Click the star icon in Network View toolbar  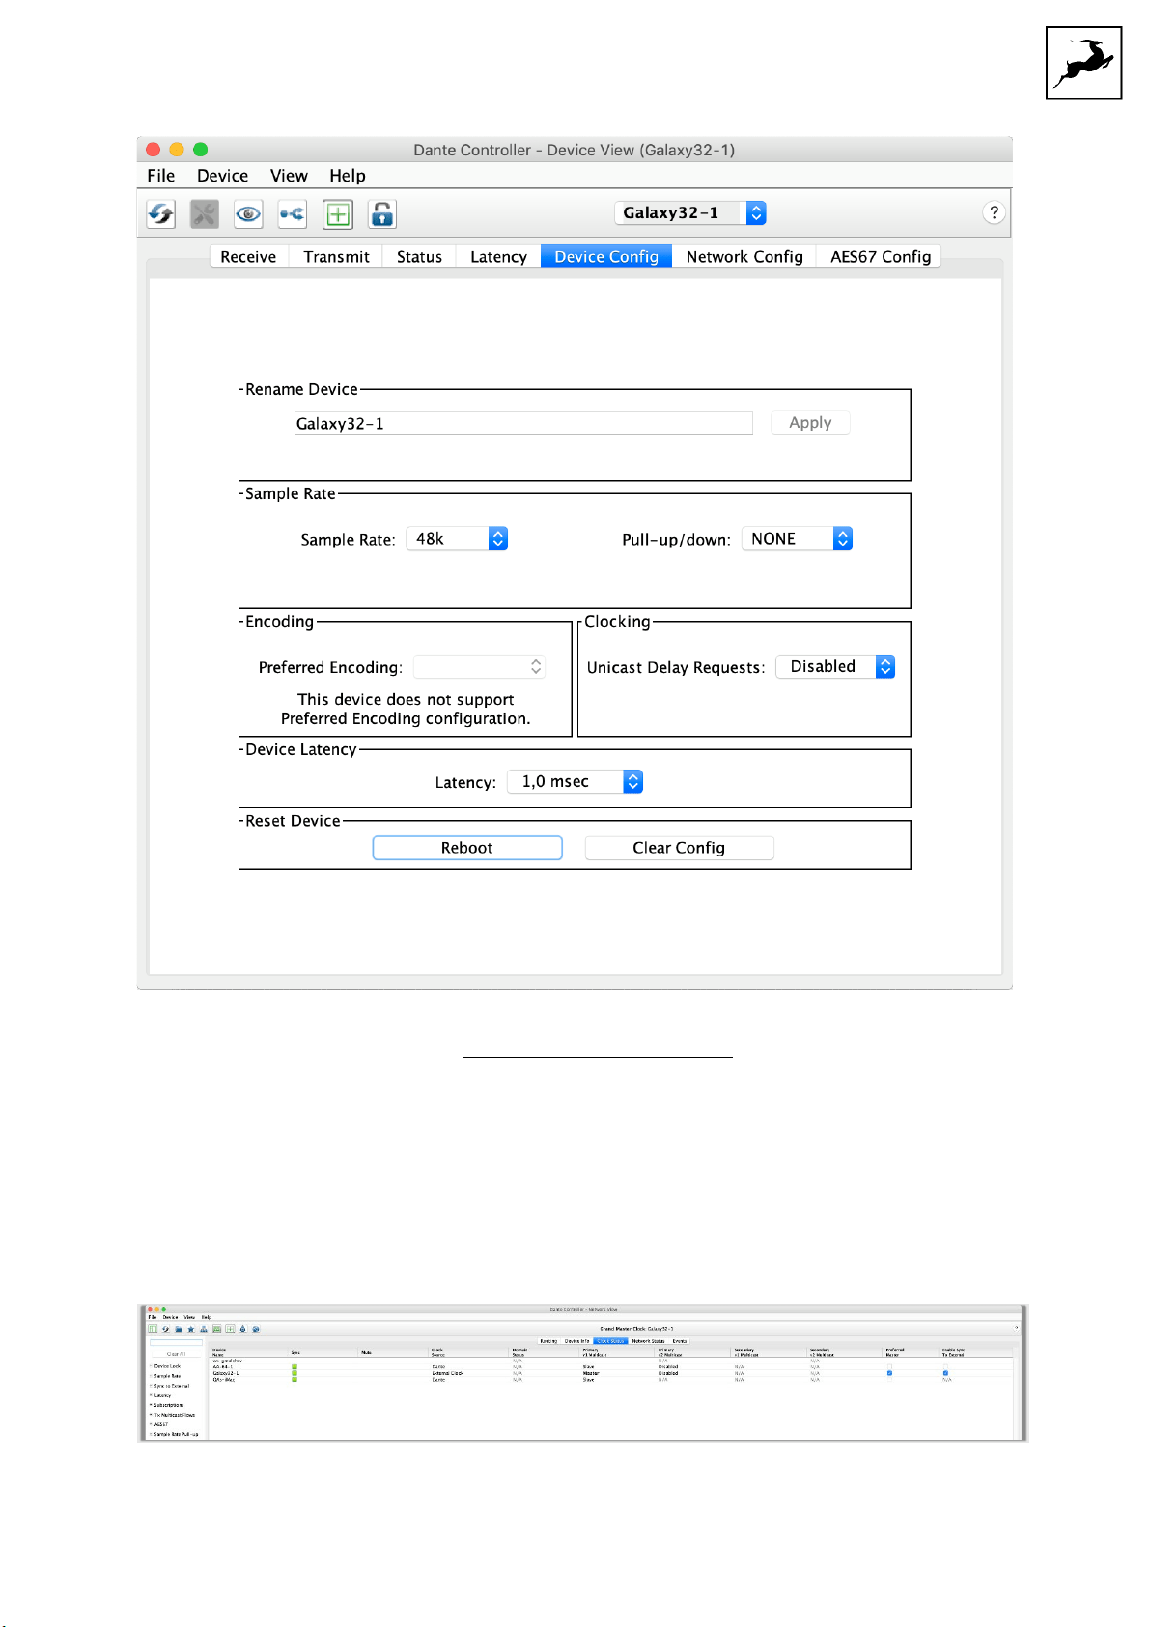pyautogui.click(x=191, y=1329)
